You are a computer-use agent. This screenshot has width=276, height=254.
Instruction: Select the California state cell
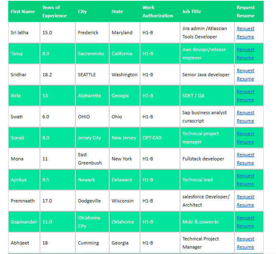pos(125,54)
